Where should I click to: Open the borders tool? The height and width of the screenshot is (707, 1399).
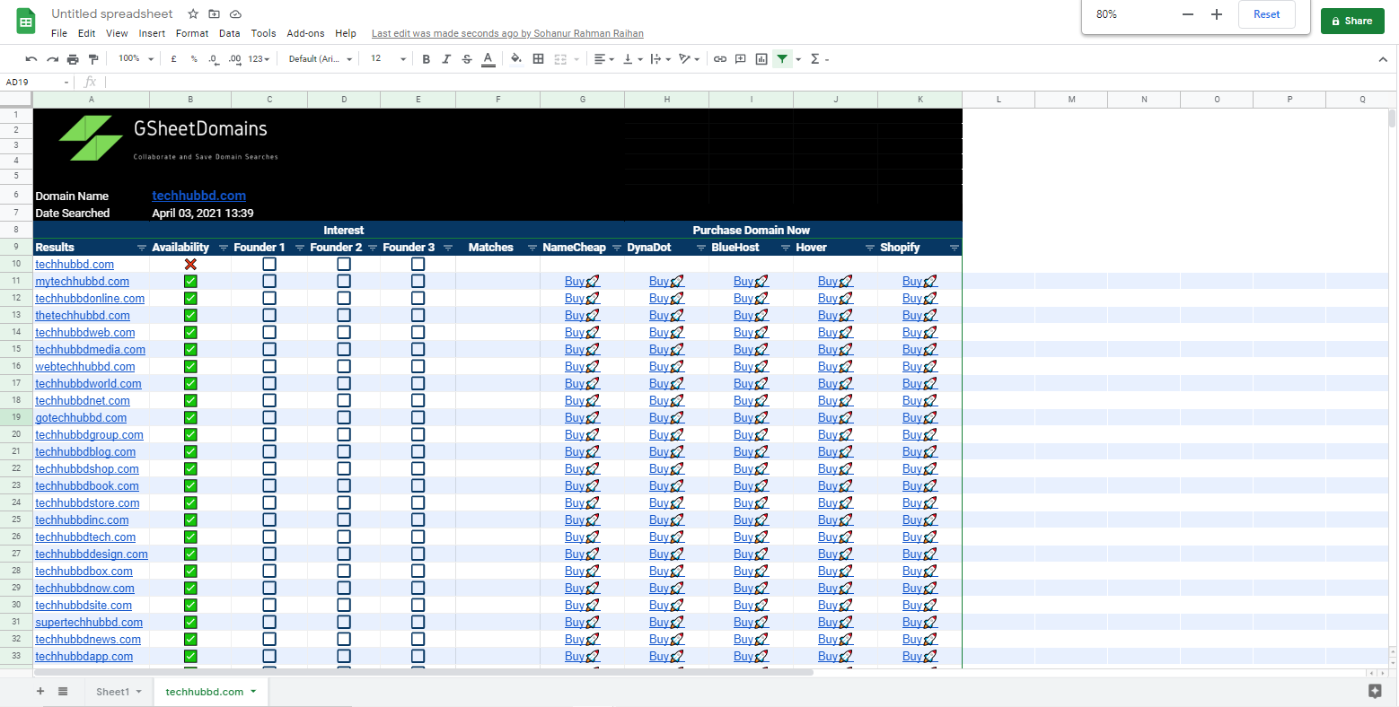(538, 59)
